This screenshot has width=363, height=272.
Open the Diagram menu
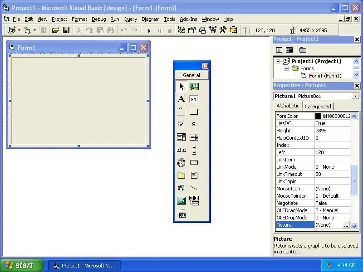(151, 19)
